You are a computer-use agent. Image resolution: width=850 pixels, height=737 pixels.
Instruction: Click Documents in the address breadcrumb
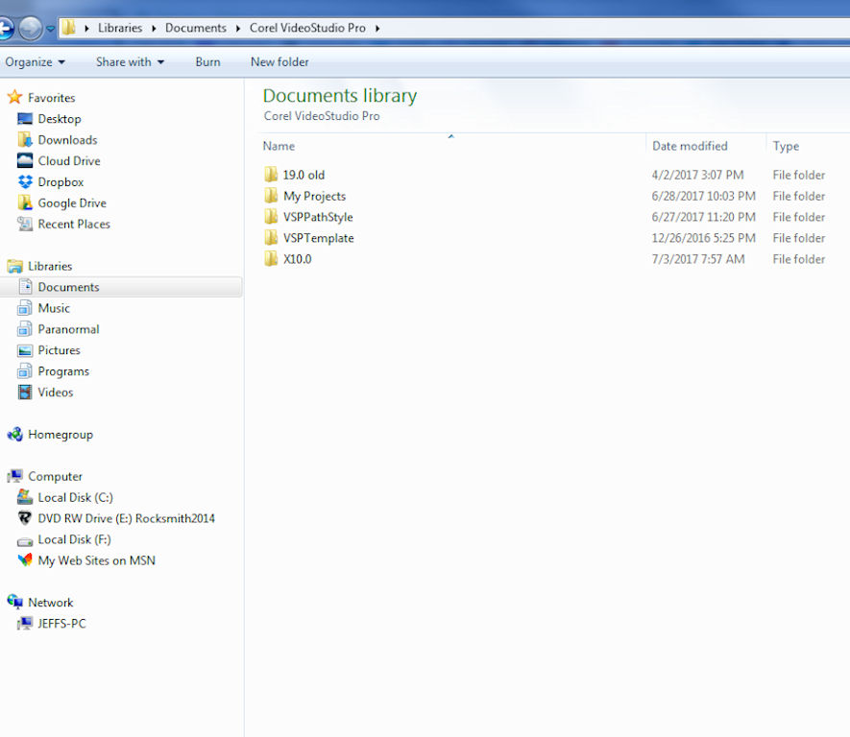click(196, 28)
